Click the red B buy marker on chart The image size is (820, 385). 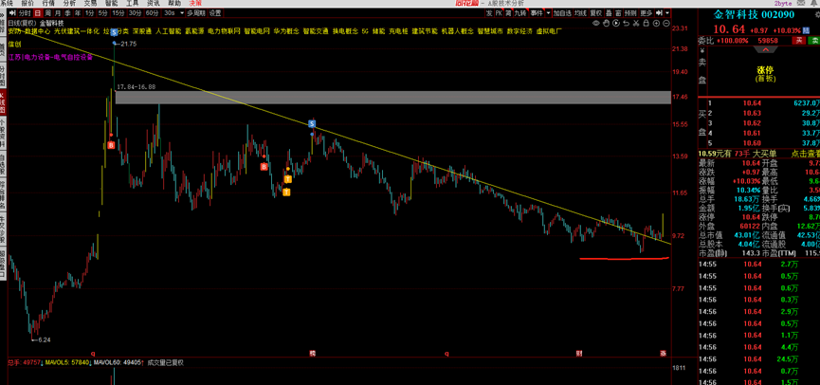pyautogui.click(x=111, y=145)
